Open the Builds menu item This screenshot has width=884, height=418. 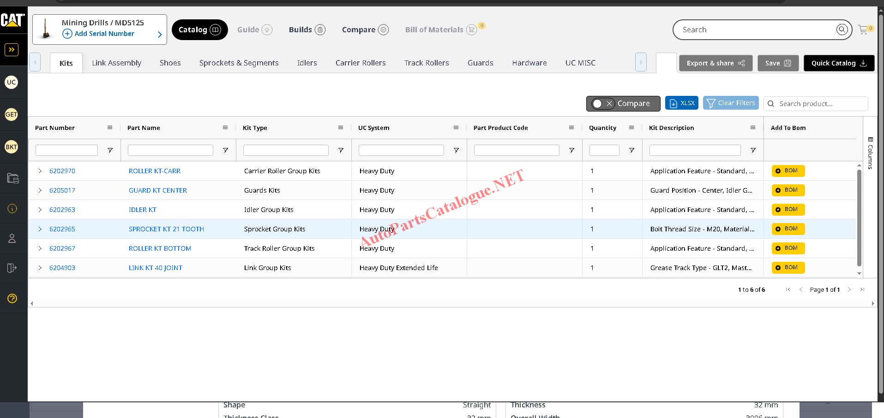pos(307,30)
